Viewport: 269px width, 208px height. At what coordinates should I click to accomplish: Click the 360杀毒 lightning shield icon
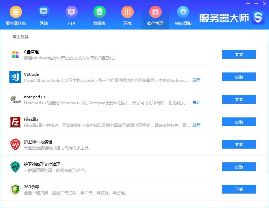[x=15, y=189]
